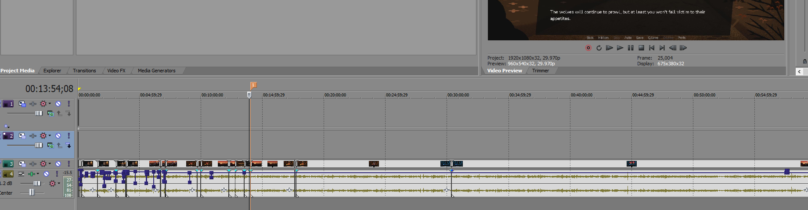Open the Transitions tab
This screenshot has width=808, height=210.
click(x=84, y=71)
